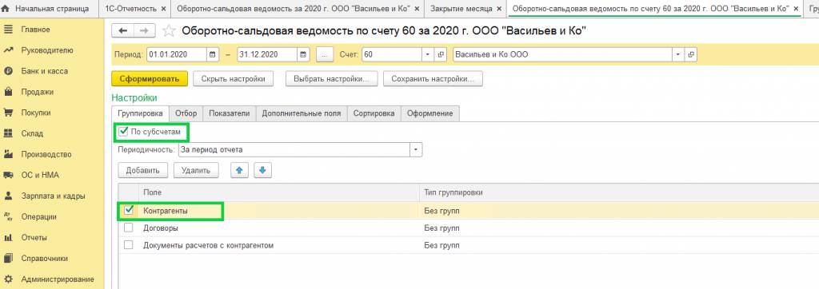Add report to favorites with star
Image resolution: width=819 pixels, height=289 pixels.
tap(168, 31)
